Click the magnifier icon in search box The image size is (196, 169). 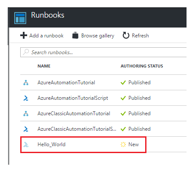(x=26, y=52)
